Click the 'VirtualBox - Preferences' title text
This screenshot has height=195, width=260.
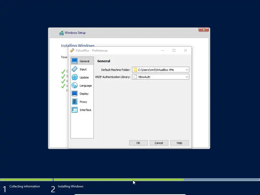[91, 51]
